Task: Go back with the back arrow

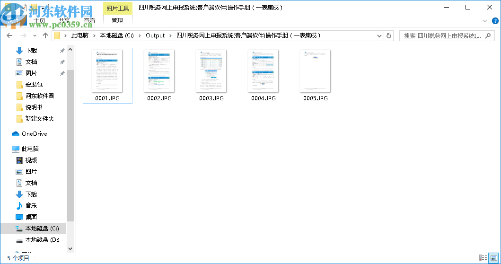Action: point(9,35)
